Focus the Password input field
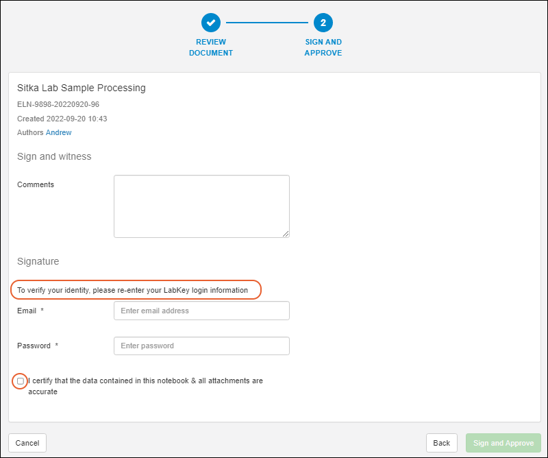 (x=201, y=346)
